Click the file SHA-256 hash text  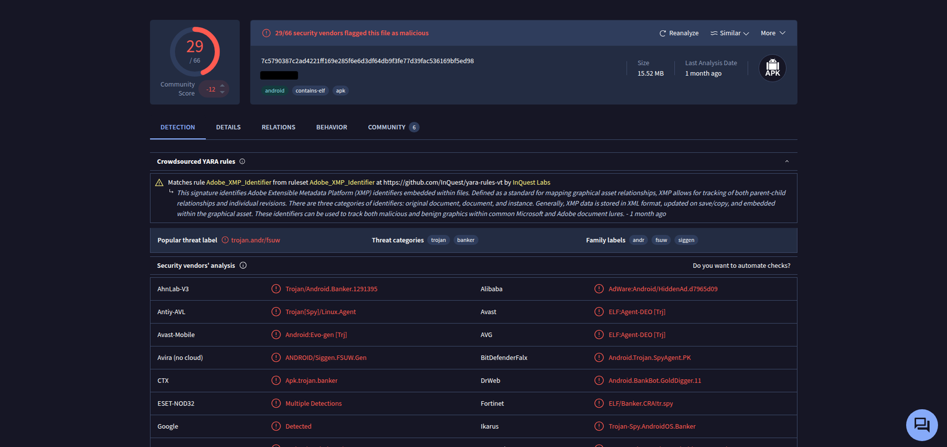[368, 61]
